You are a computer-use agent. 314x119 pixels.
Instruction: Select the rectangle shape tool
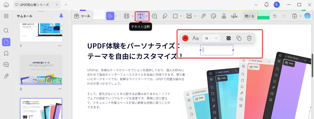(175, 16)
